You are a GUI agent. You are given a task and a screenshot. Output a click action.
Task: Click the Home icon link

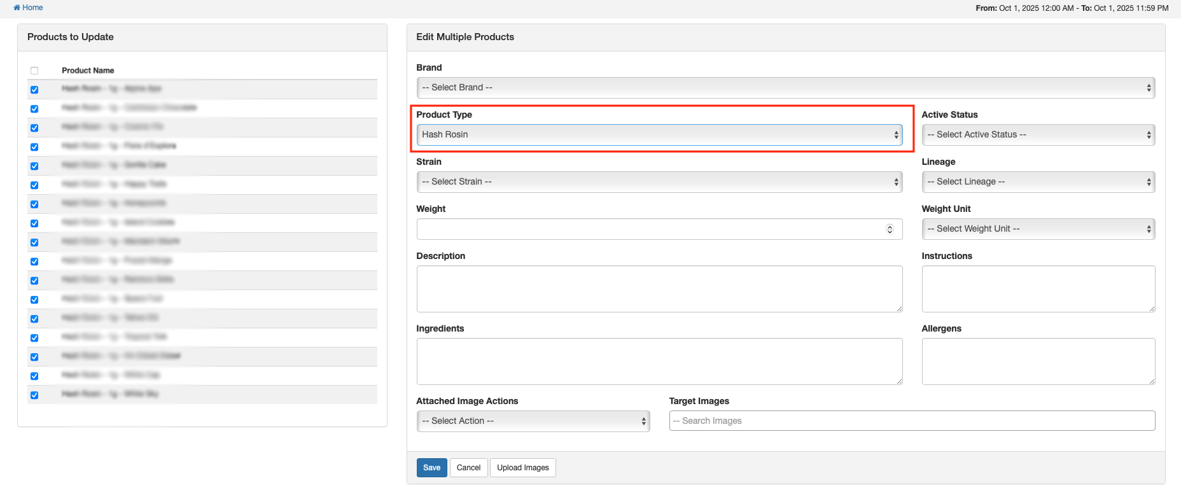(x=28, y=8)
